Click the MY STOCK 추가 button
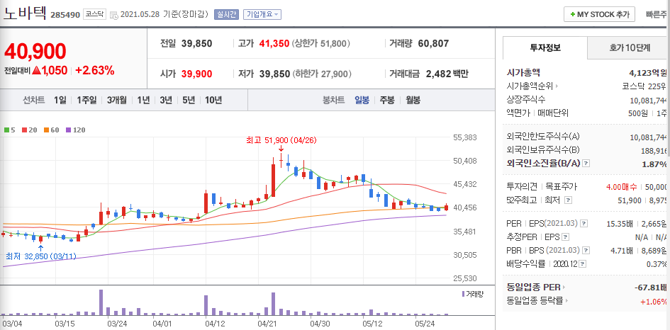Screen dimensions: 670x330 (x=599, y=14)
